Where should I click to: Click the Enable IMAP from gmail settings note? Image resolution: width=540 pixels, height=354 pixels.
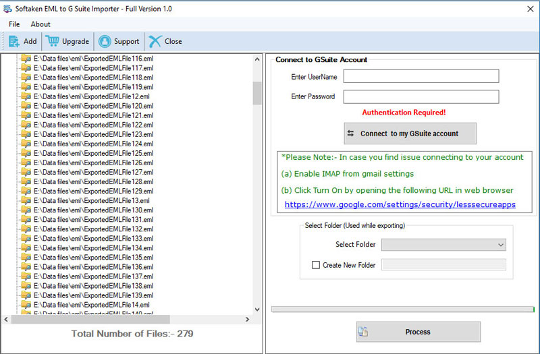[x=348, y=174]
